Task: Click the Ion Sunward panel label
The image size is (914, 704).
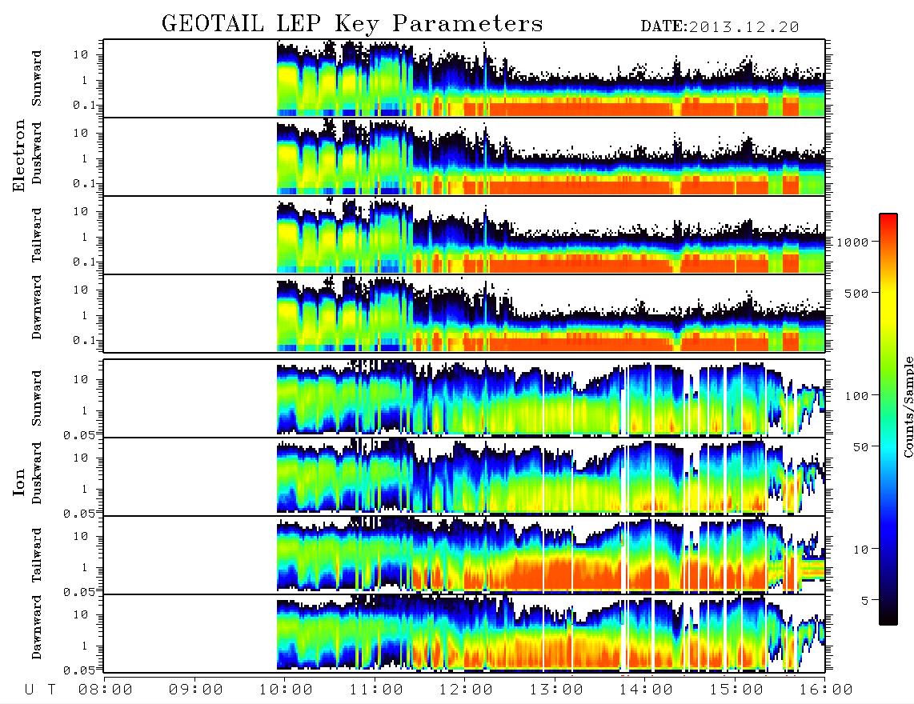Action: pos(37,398)
